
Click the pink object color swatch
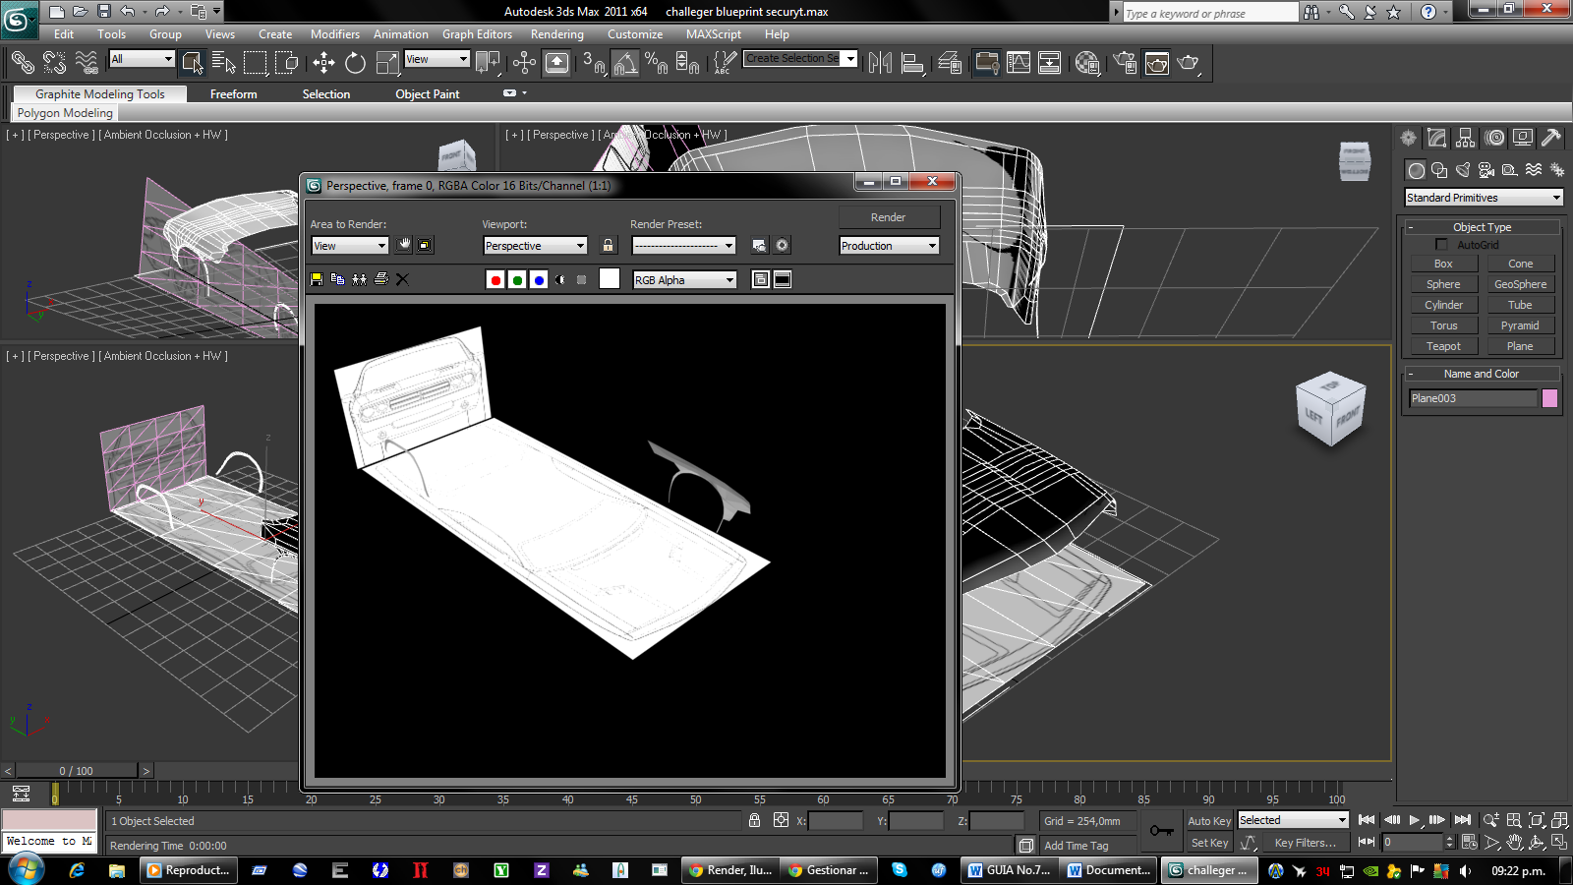point(1549,398)
